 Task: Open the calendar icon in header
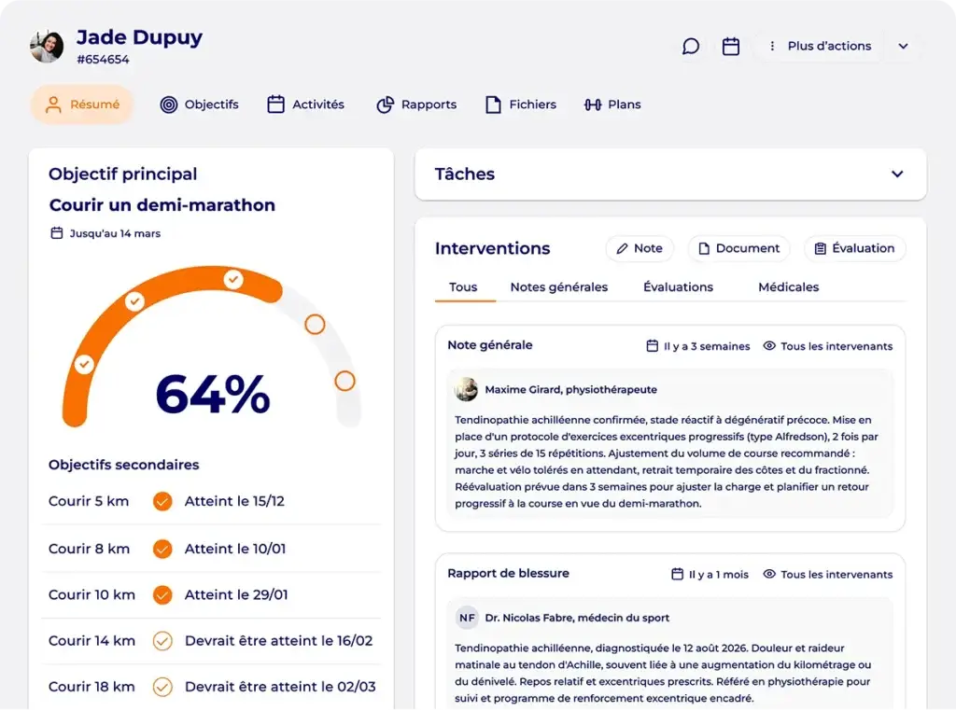pos(730,47)
